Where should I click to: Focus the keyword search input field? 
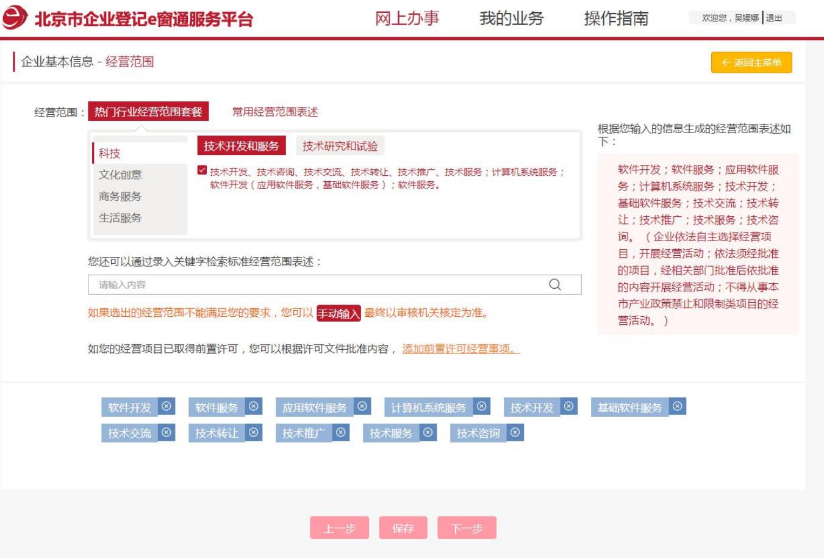[x=317, y=284]
